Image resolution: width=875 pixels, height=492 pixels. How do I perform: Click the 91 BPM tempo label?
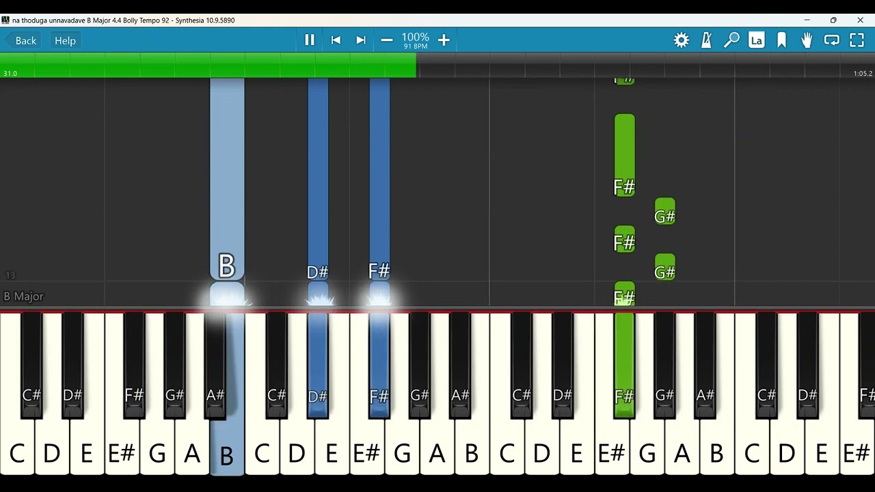pyautogui.click(x=416, y=46)
